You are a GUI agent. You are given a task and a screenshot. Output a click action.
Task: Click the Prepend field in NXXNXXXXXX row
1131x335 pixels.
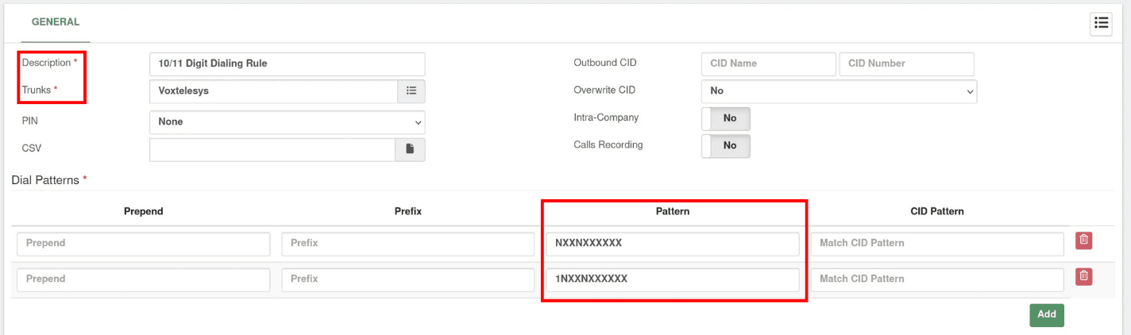click(x=144, y=244)
